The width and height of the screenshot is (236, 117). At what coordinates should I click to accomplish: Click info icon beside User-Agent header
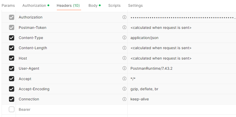(124, 68)
